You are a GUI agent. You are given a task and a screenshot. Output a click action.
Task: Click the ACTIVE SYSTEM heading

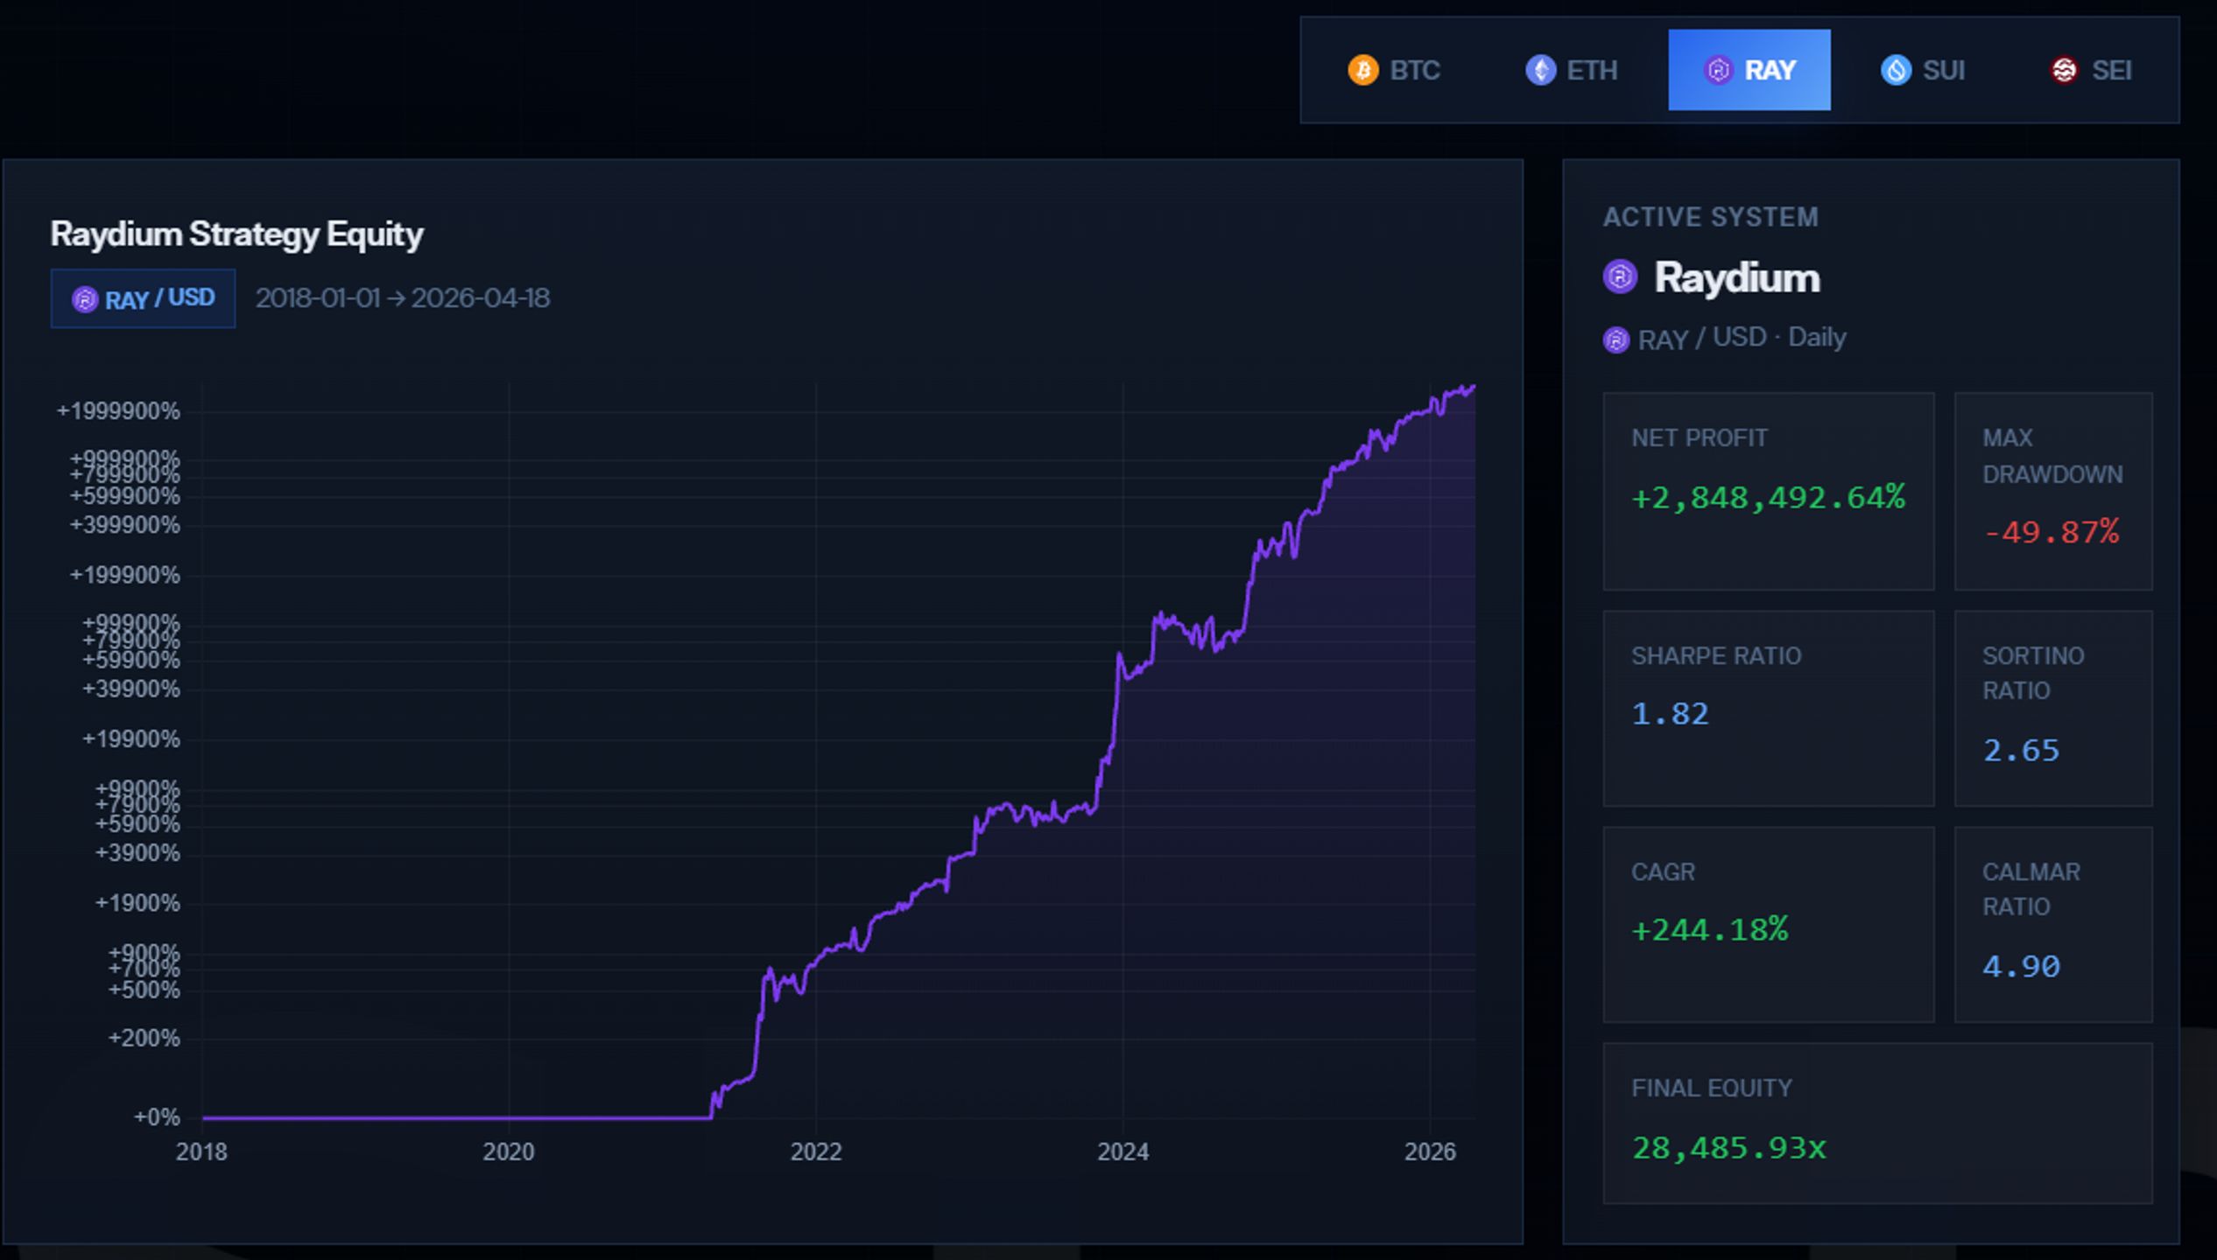click(1711, 217)
